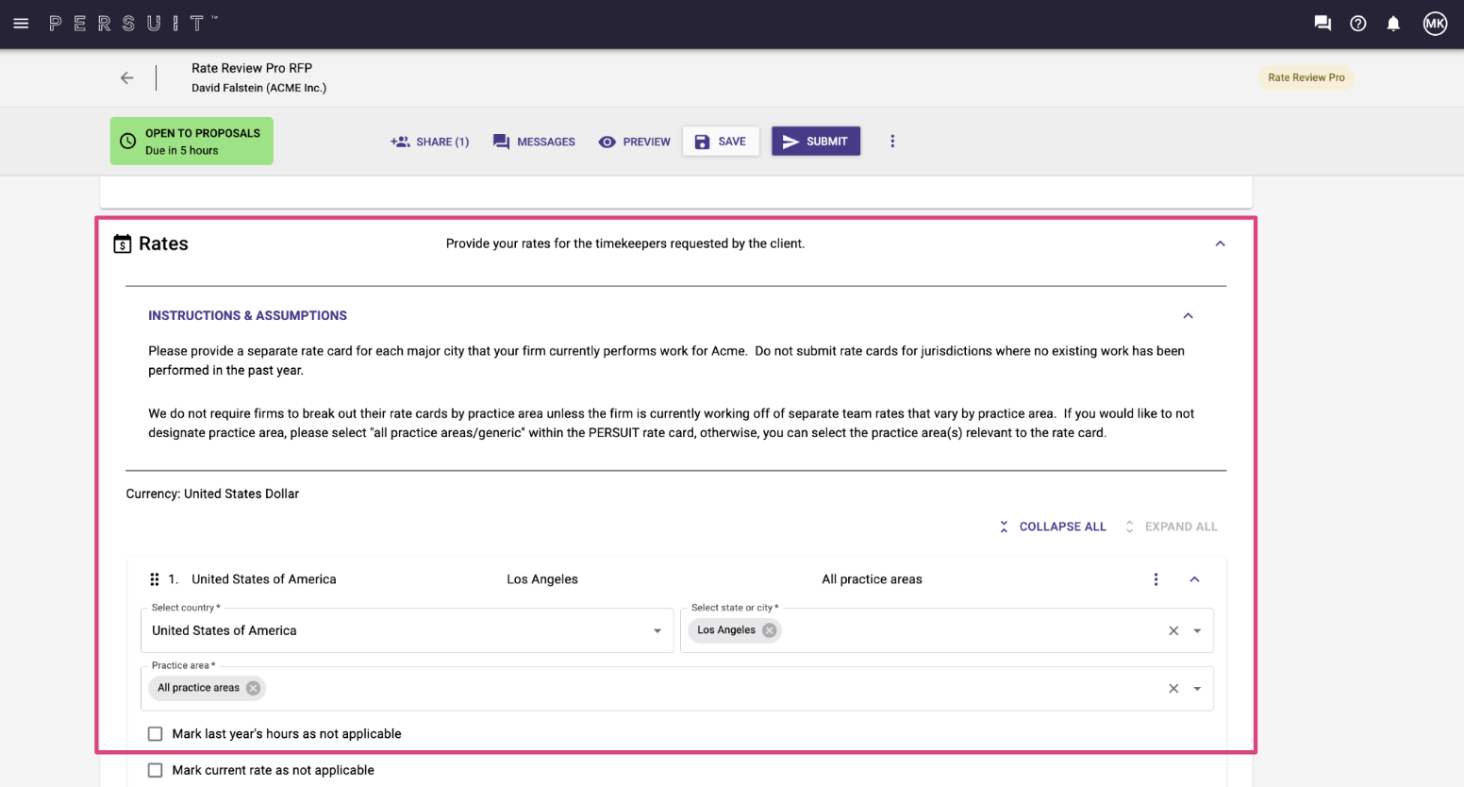
Task: Remove the All practice areas chip
Action: (x=253, y=688)
